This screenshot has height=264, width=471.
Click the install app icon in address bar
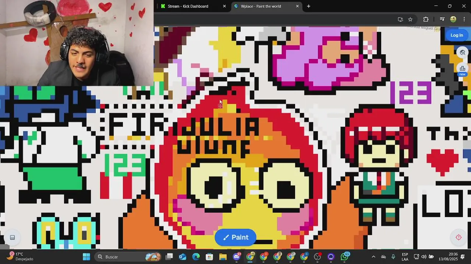click(400, 19)
